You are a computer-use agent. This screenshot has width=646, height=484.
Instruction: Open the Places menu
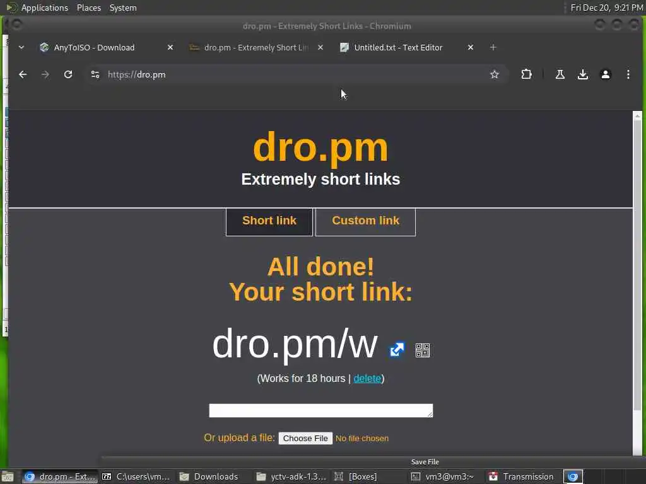[88, 8]
